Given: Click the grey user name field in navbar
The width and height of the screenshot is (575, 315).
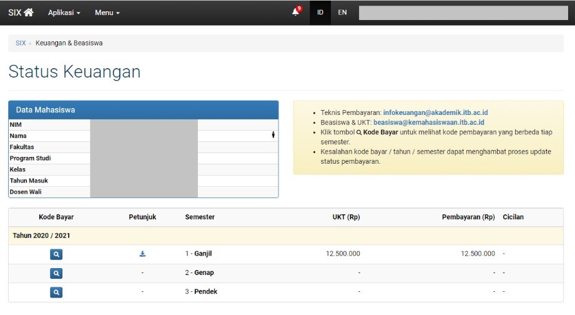Looking at the screenshot, I should (x=463, y=12).
